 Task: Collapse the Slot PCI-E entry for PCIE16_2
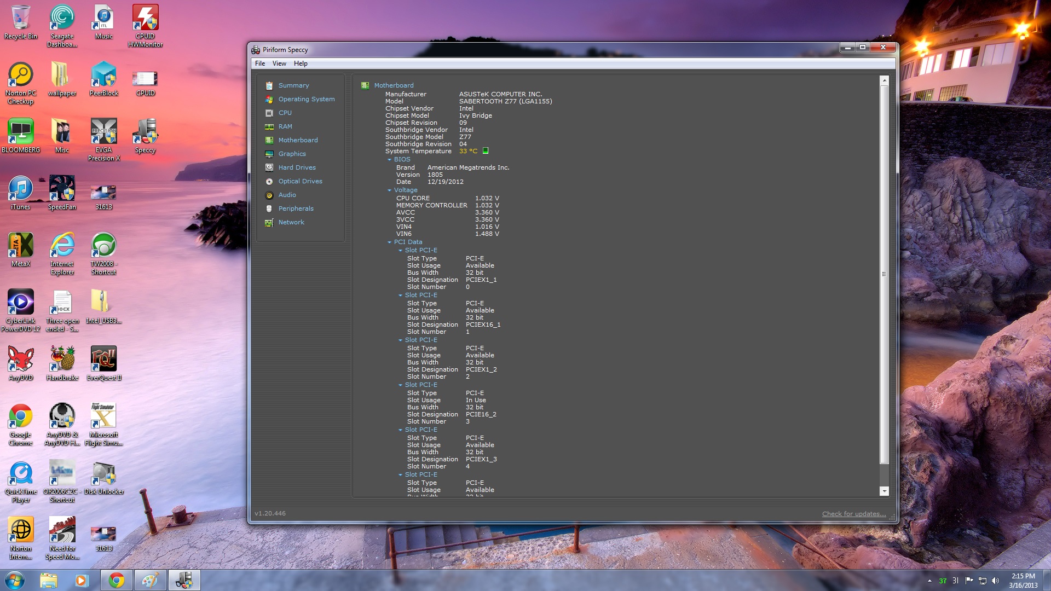pos(401,385)
